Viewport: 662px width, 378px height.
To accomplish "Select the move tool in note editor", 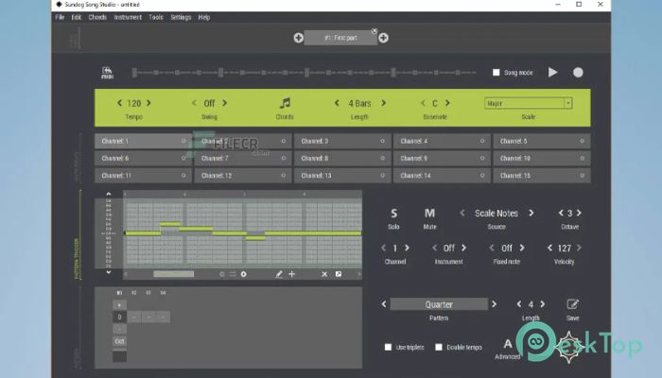I will [291, 274].
